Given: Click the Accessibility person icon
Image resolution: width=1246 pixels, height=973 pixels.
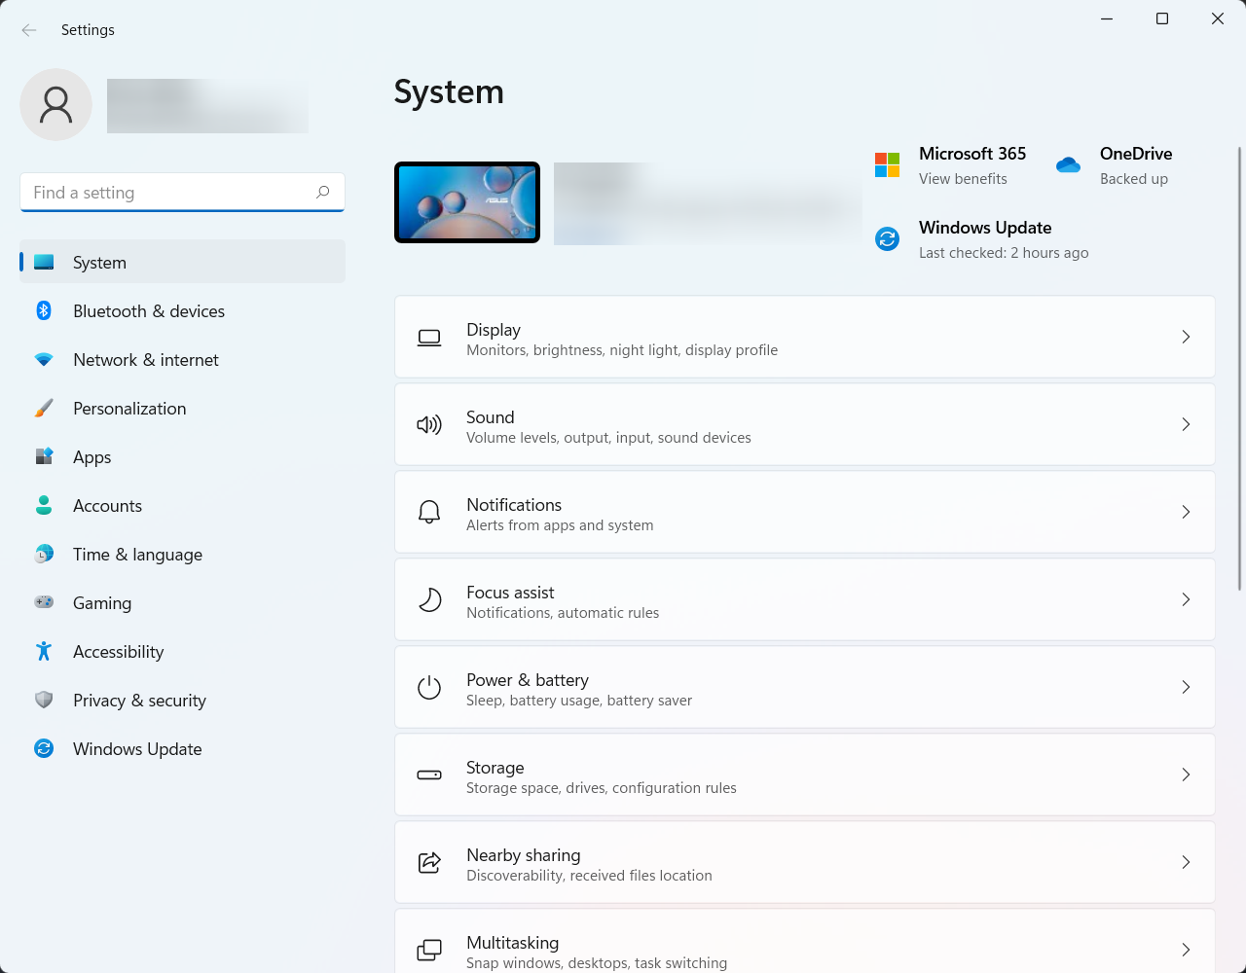Looking at the screenshot, I should point(44,651).
